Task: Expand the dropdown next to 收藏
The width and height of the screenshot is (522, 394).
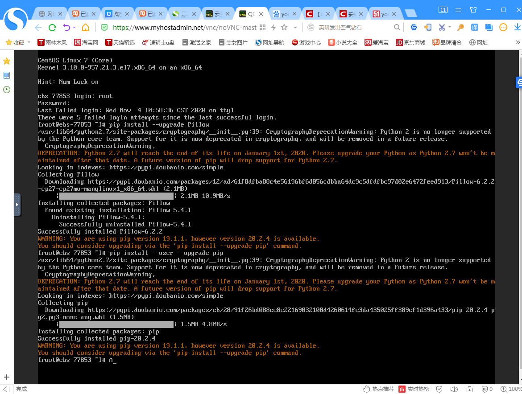Action: [29, 42]
